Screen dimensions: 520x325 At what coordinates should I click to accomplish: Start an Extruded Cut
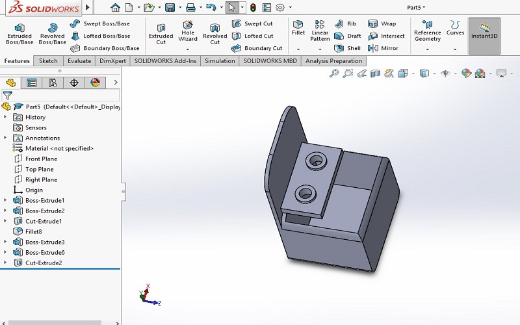161,34
